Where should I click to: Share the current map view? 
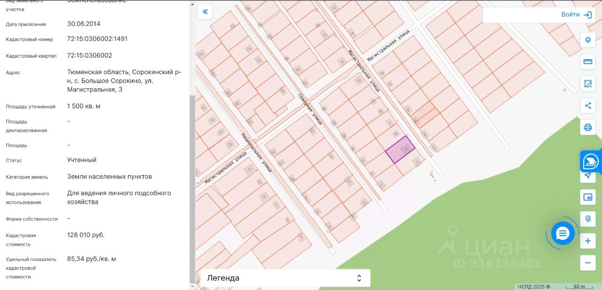pyautogui.click(x=587, y=105)
